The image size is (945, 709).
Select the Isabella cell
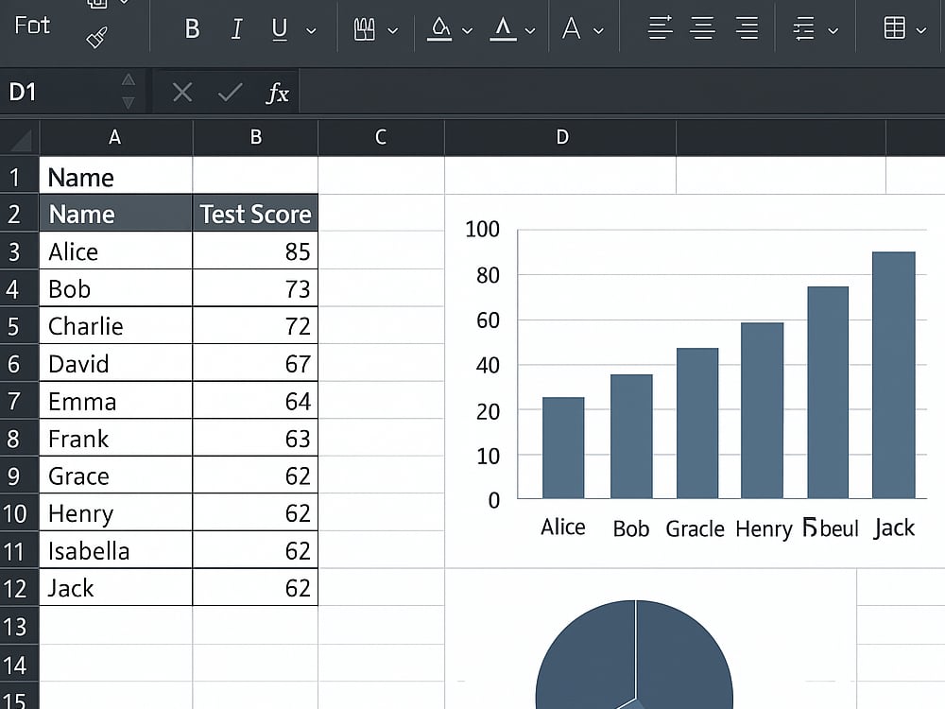click(115, 550)
